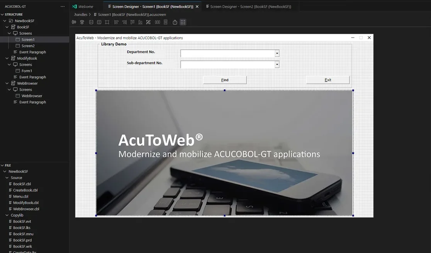Click the group selection toolbar icon
The width and height of the screenshot is (431, 253).
click(148, 22)
